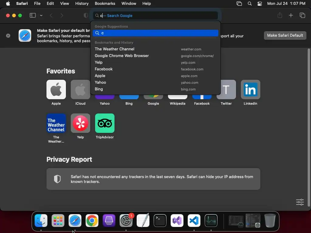Open TextEdit from the Dock
This screenshot has width=311, height=233.
143,220
